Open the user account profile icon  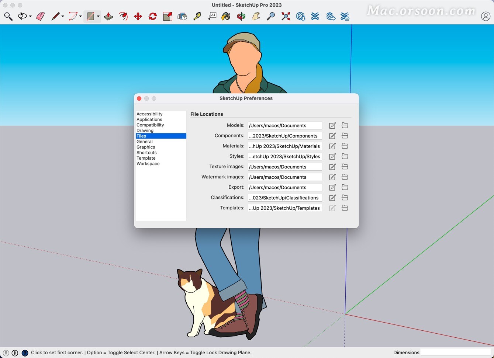(486, 16)
